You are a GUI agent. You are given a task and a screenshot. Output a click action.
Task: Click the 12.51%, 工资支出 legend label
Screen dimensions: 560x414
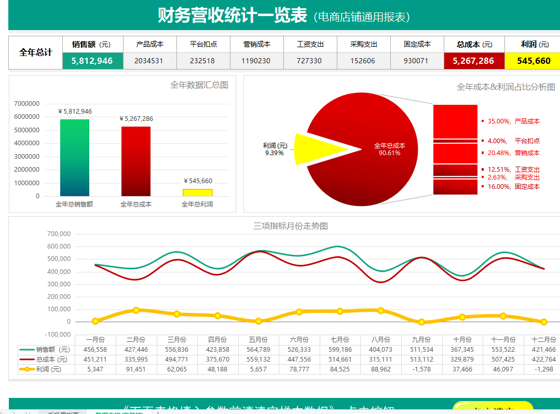[514, 170]
